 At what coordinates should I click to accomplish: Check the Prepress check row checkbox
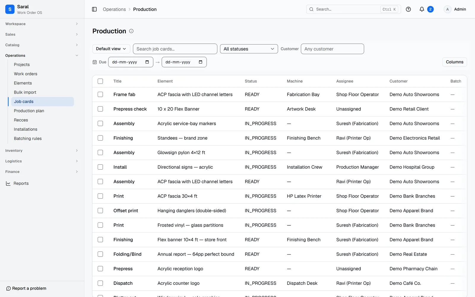[x=100, y=109]
